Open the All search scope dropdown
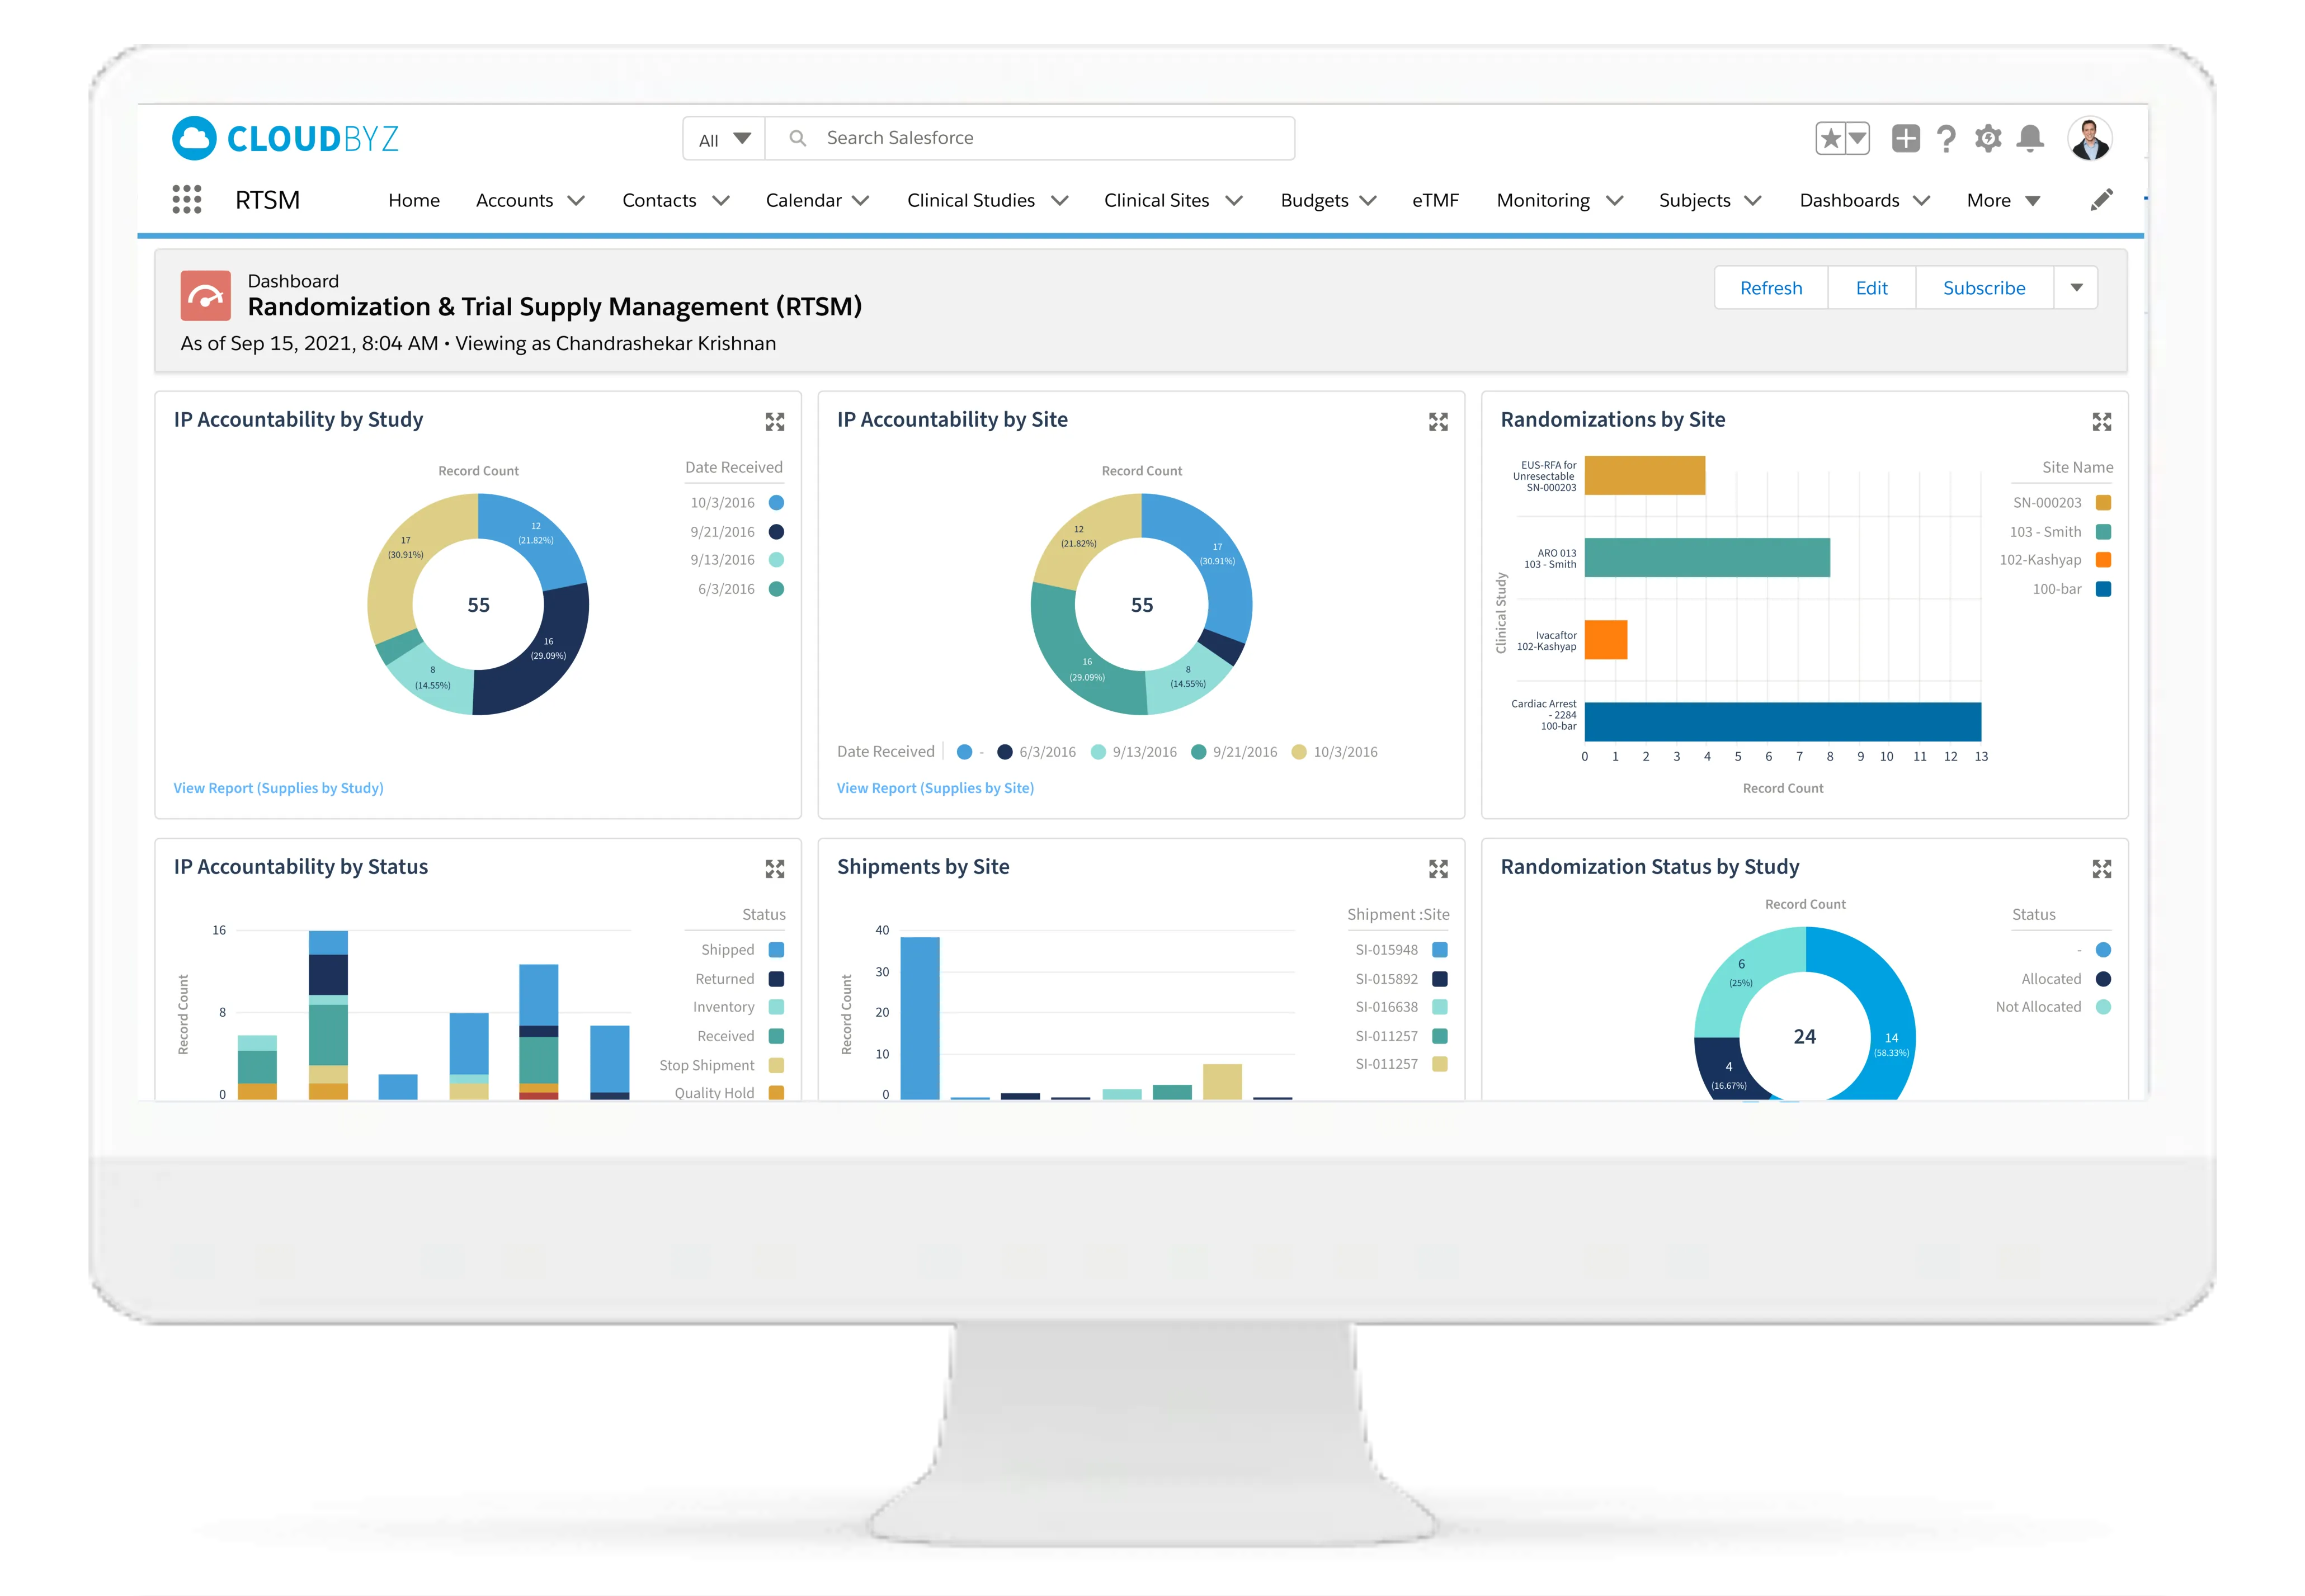The width and height of the screenshot is (2305, 1596). coord(724,139)
